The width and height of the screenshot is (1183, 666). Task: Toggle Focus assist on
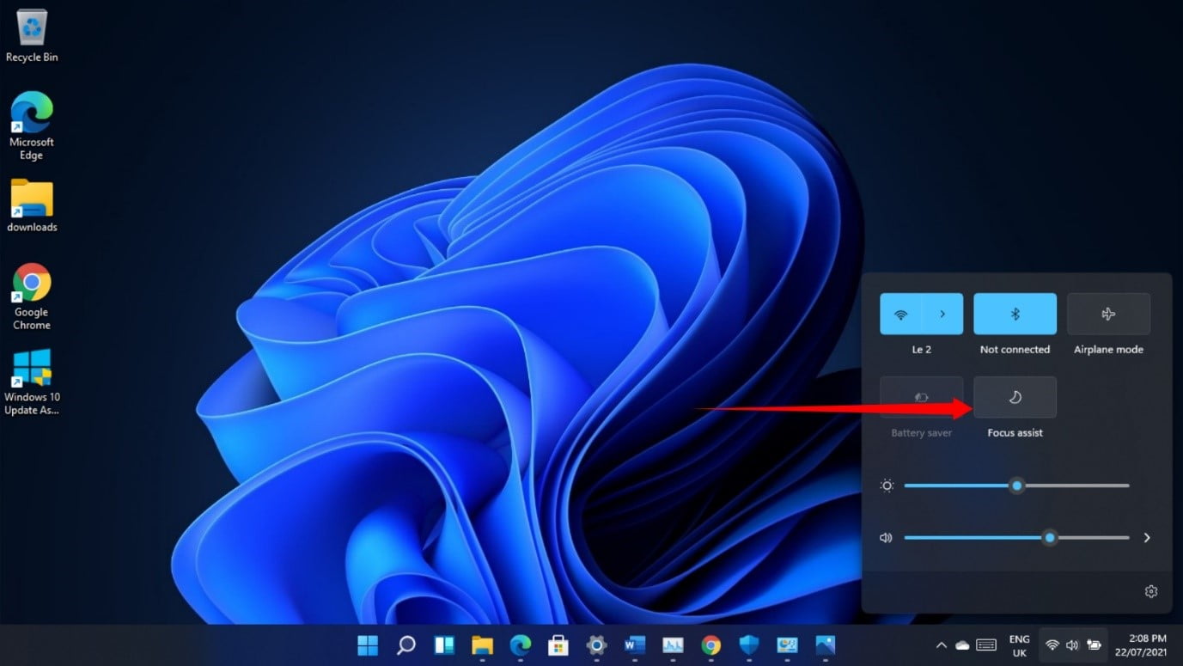[x=1015, y=397]
